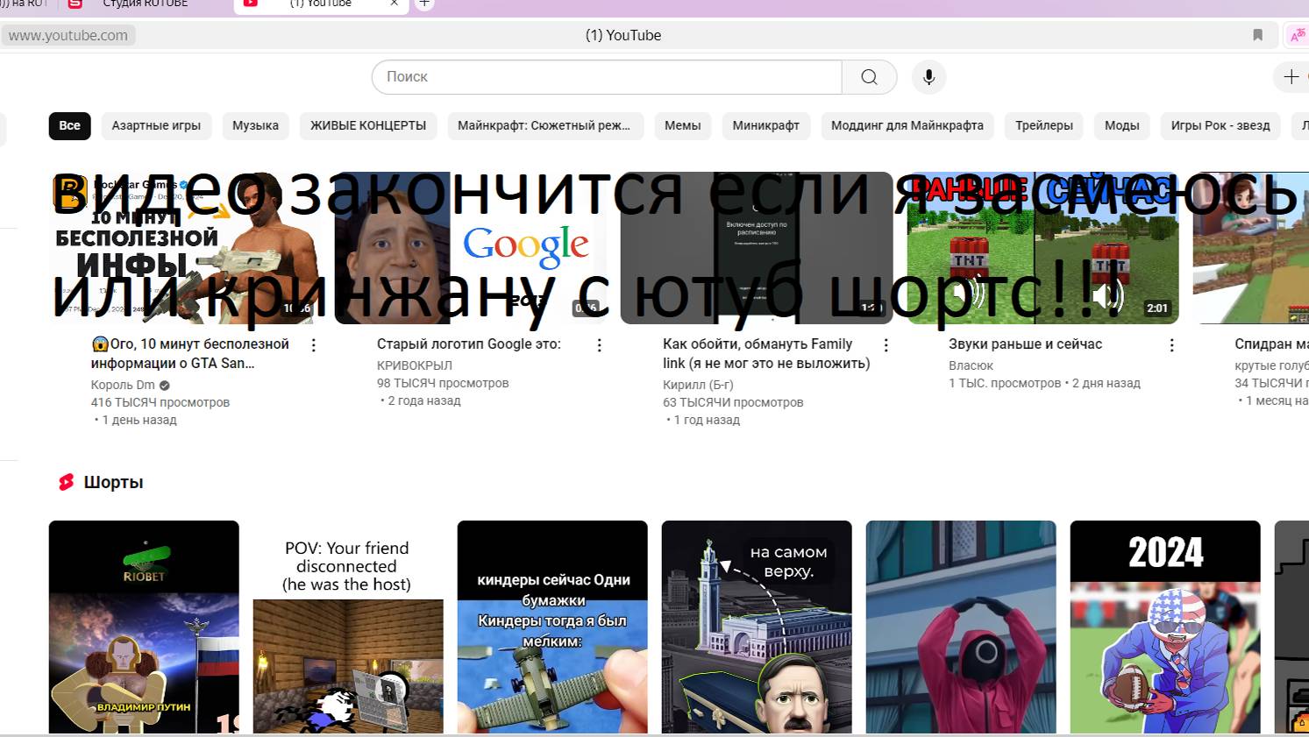Screen dimensions: 1309x737
Task: Click 63 ТЫСЯЧИ просмотров text
Action: click(733, 402)
